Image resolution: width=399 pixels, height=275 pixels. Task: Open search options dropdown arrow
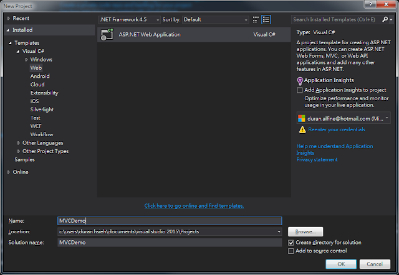click(x=391, y=19)
